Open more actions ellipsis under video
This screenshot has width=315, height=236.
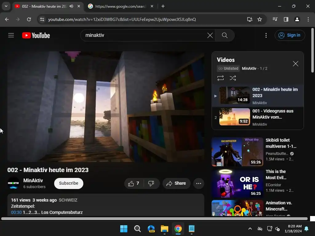pyautogui.click(x=198, y=183)
